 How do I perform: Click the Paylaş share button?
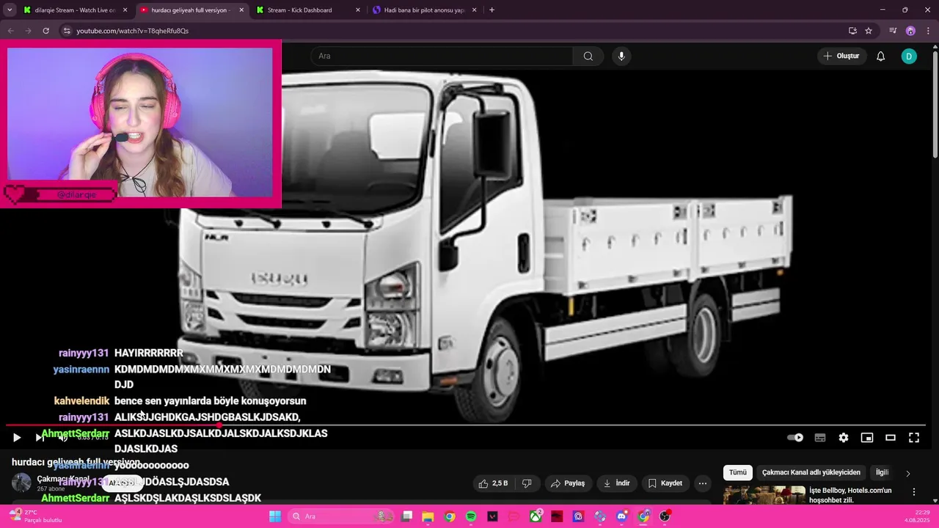click(x=568, y=483)
